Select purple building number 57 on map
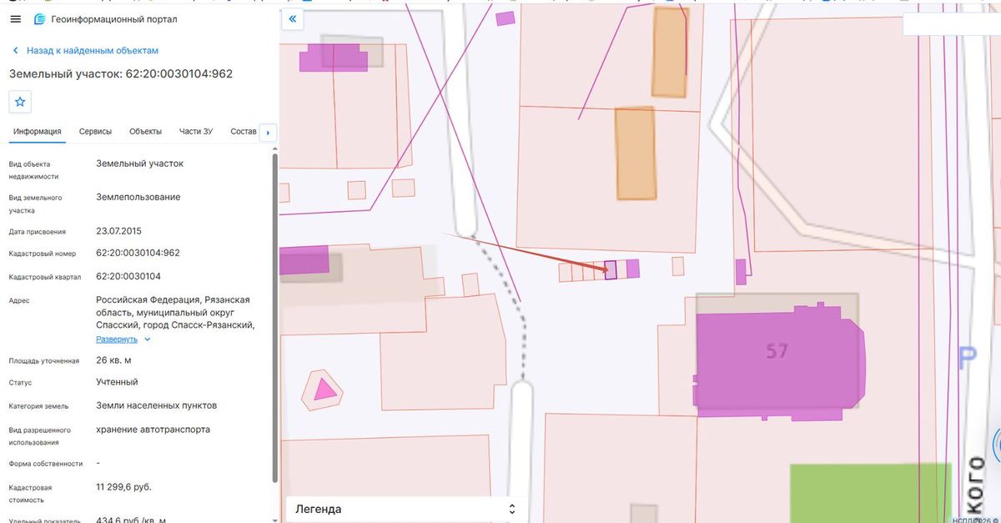This screenshot has width=1001, height=523. tap(780, 361)
